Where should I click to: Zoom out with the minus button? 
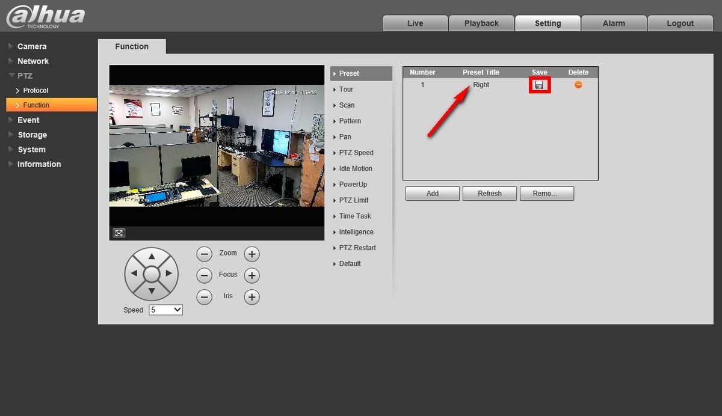[205, 254]
